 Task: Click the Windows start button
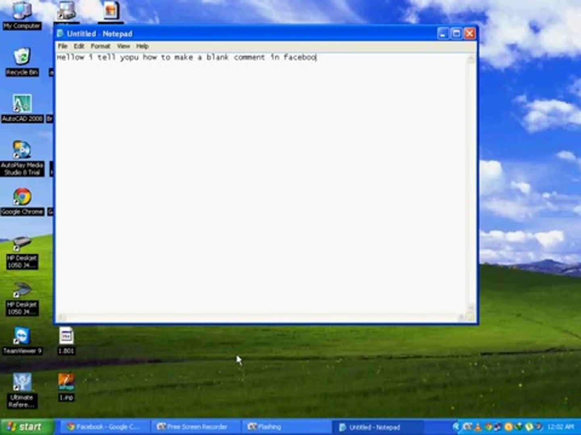click(x=27, y=427)
